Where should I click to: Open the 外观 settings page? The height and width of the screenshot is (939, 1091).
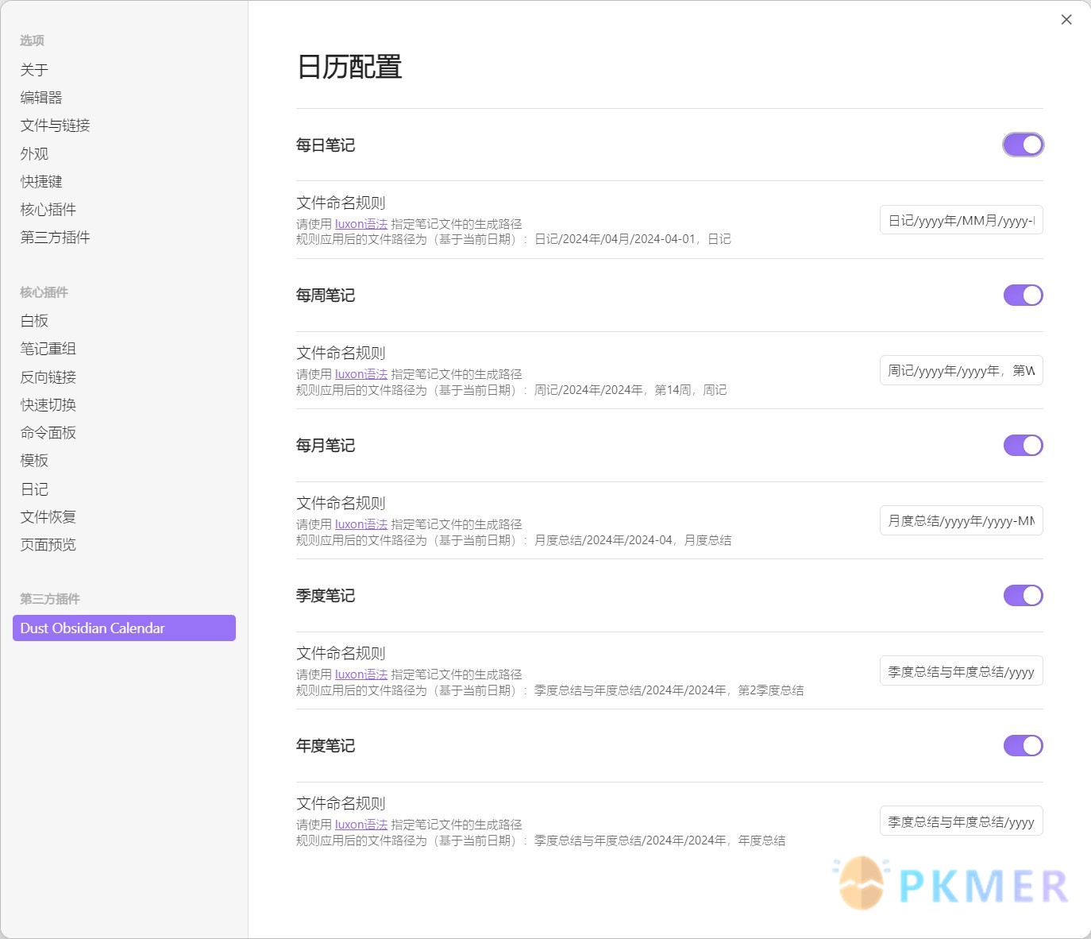[x=34, y=153]
